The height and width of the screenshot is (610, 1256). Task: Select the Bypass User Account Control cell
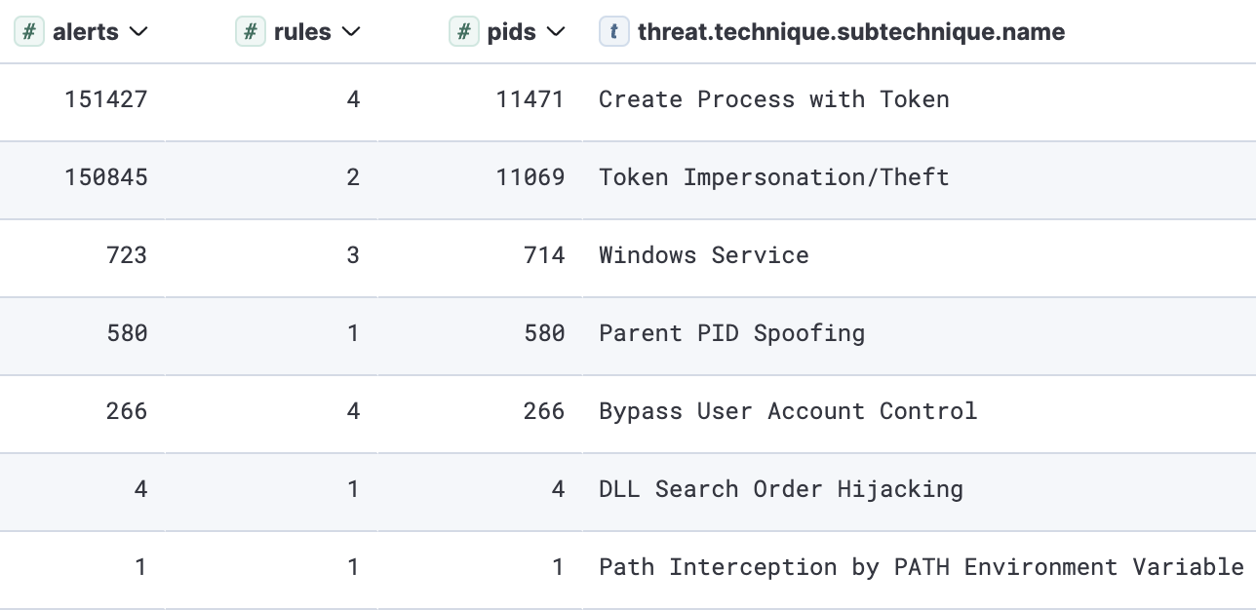787,411
